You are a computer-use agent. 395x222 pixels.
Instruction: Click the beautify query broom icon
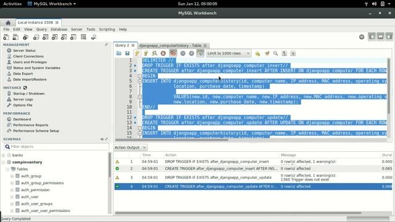(x=267, y=54)
